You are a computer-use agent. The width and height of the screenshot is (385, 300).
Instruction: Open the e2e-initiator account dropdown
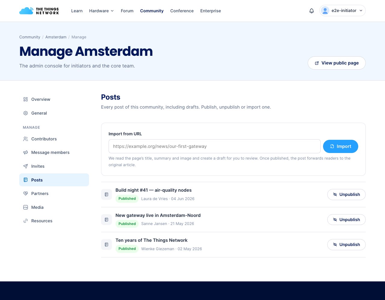343,10
